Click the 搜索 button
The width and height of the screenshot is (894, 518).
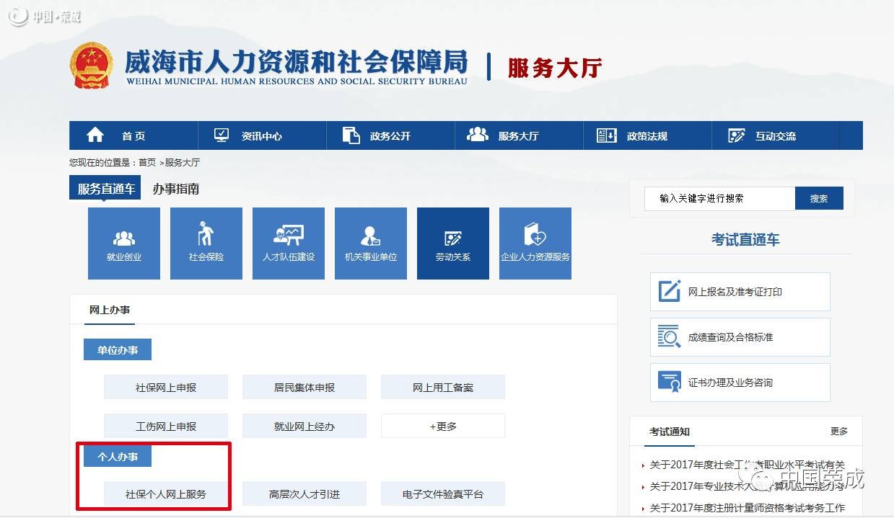(819, 198)
